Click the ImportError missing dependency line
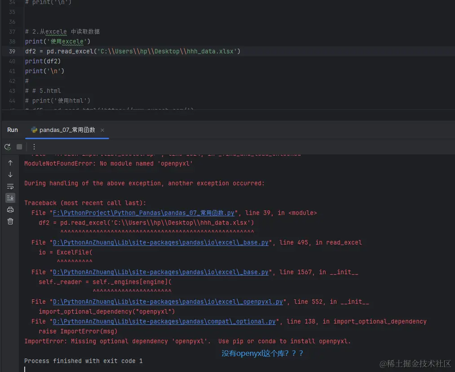Image resolution: width=455 pixels, height=372 pixels. click(187, 341)
